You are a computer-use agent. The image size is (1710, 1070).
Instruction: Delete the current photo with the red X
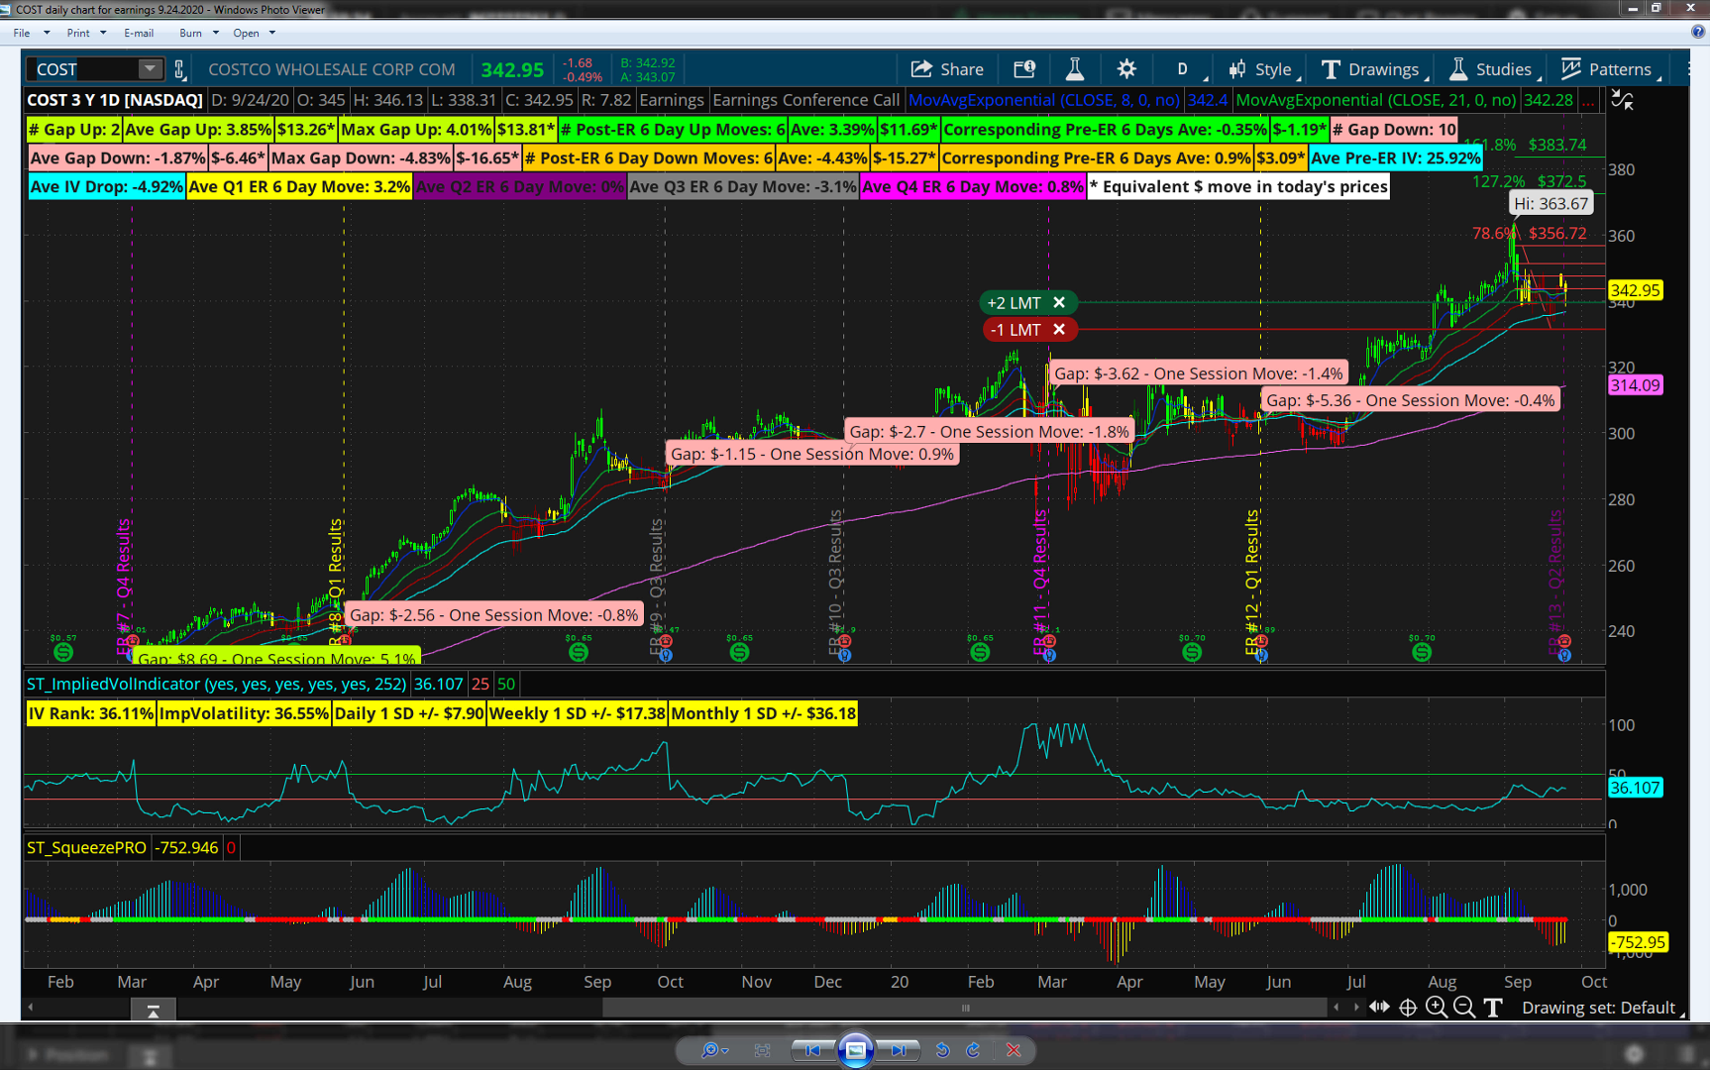click(x=1013, y=1050)
